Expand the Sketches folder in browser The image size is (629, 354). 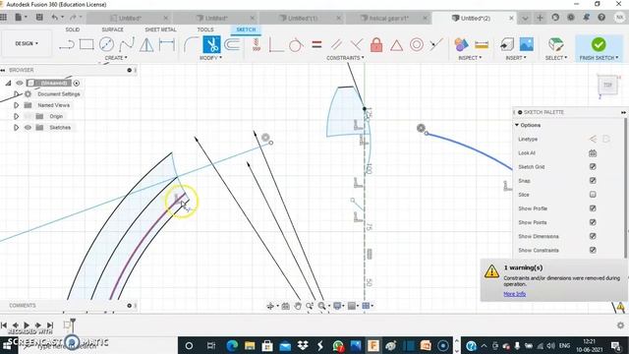[x=16, y=128]
